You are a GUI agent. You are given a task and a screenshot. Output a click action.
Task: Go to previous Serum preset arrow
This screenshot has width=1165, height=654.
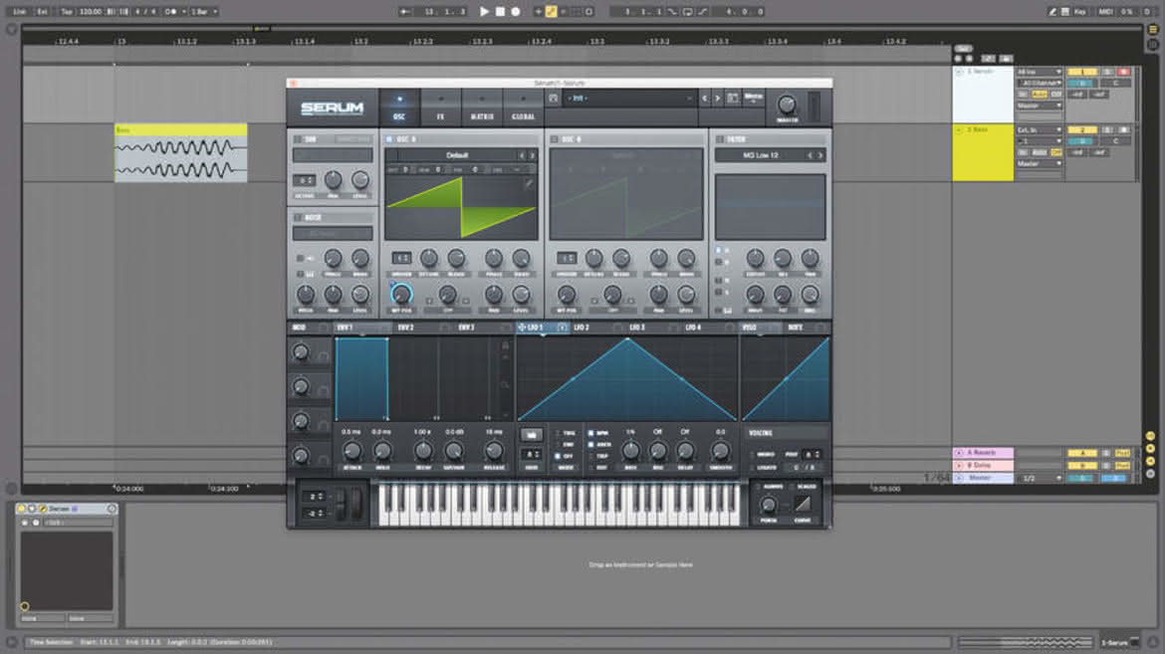click(705, 99)
